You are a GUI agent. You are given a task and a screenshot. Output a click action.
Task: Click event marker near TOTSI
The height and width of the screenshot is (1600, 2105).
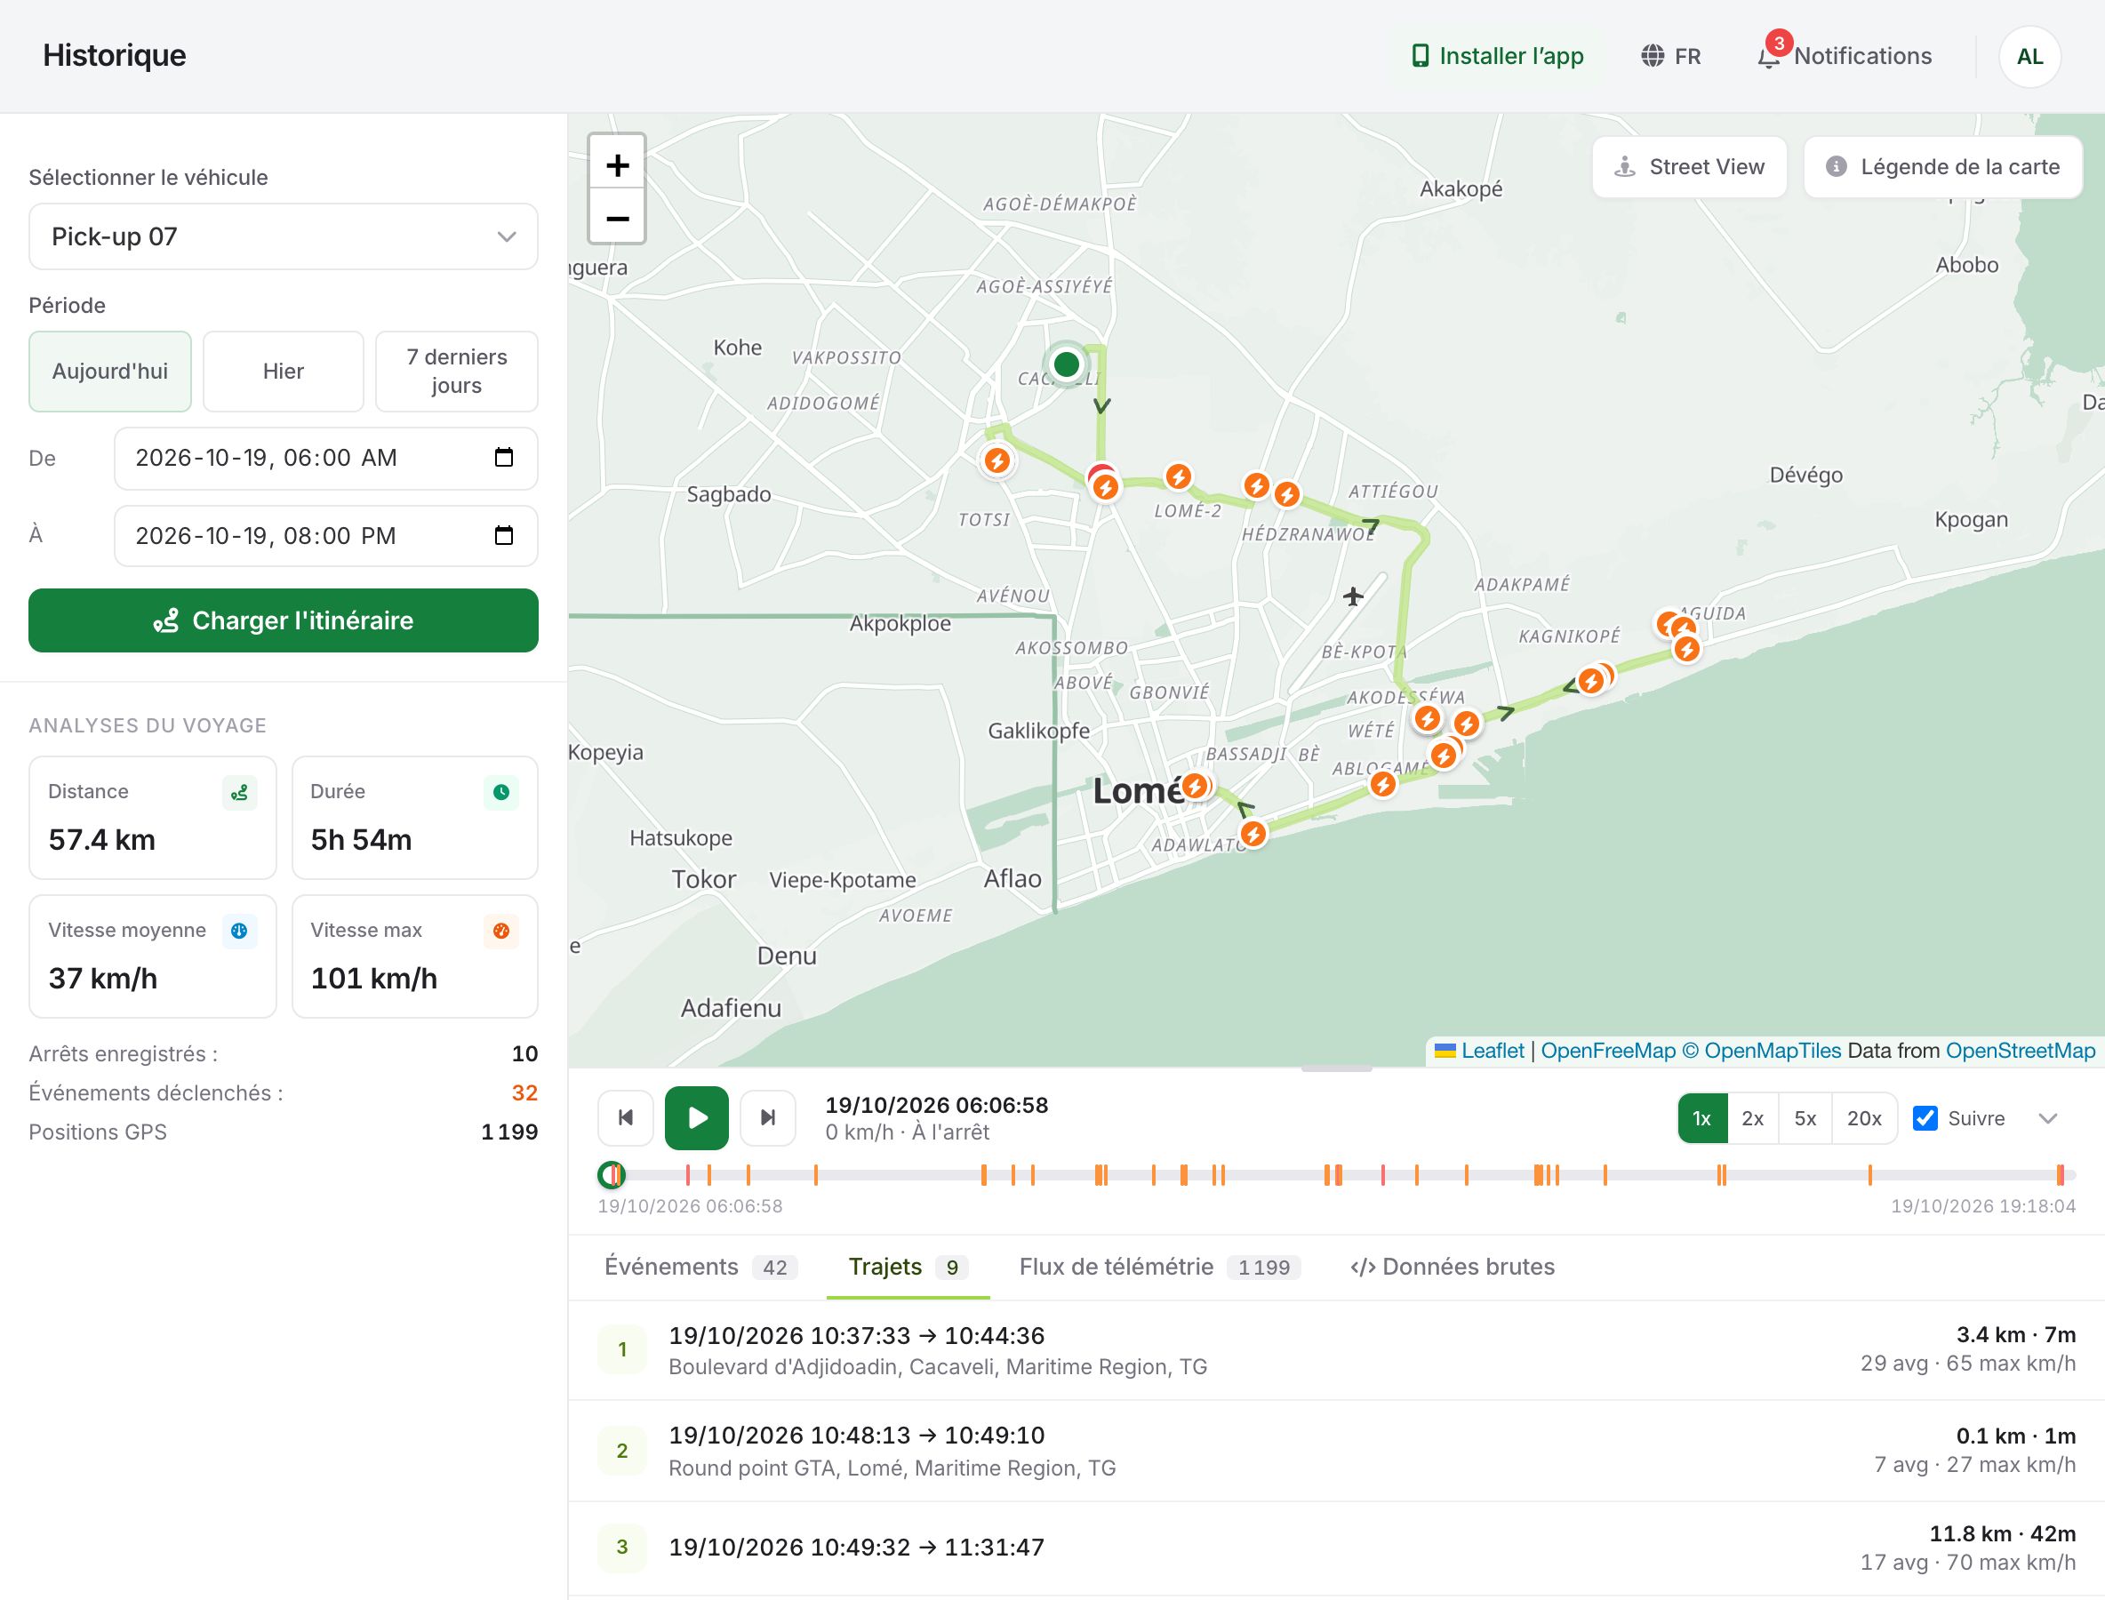click(997, 462)
